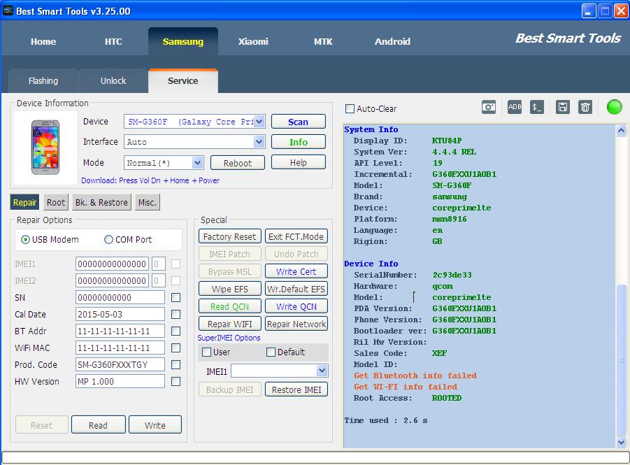Click the Factory Reset button
The width and height of the screenshot is (630, 465).
tap(230, 236)
